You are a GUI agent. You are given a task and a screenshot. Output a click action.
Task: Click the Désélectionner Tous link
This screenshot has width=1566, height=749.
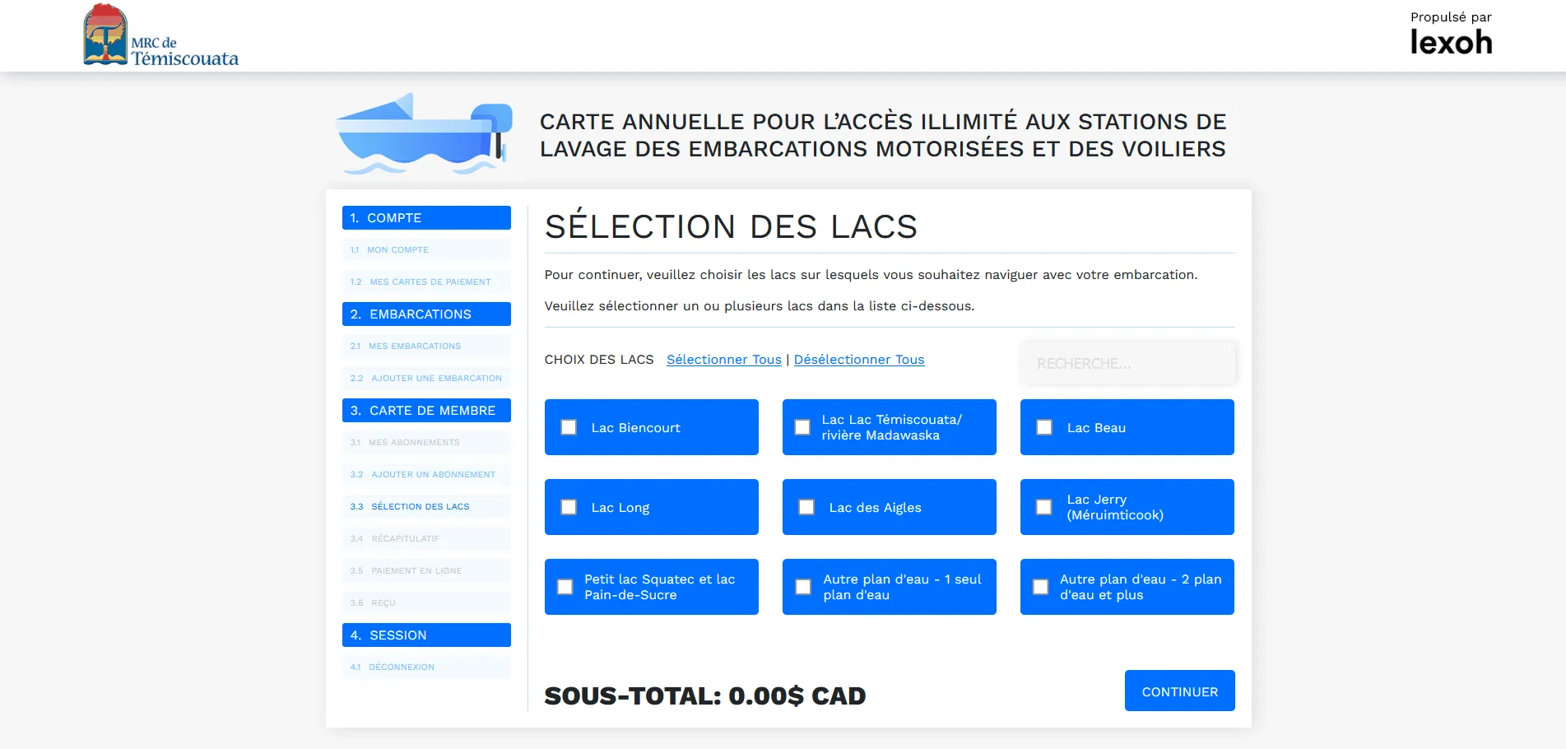(x=858, y=360)
